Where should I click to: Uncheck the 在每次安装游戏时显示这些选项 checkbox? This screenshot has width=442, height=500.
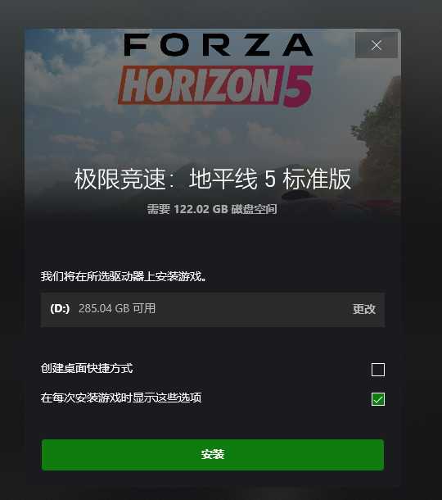click(x=377, y=399)
